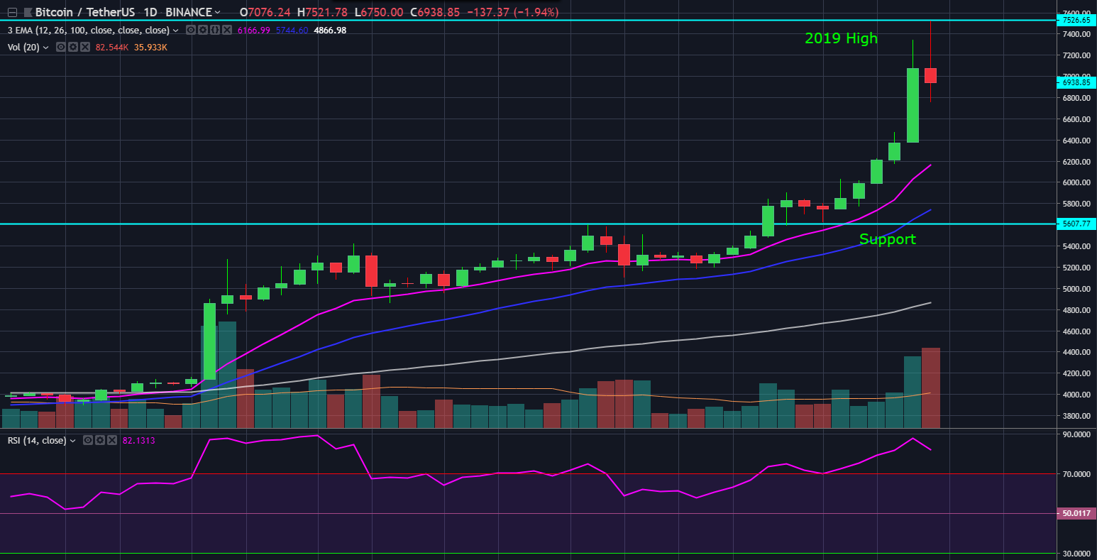Click the flag icon beside Bitcoin / TetherUS

point(28,12)
